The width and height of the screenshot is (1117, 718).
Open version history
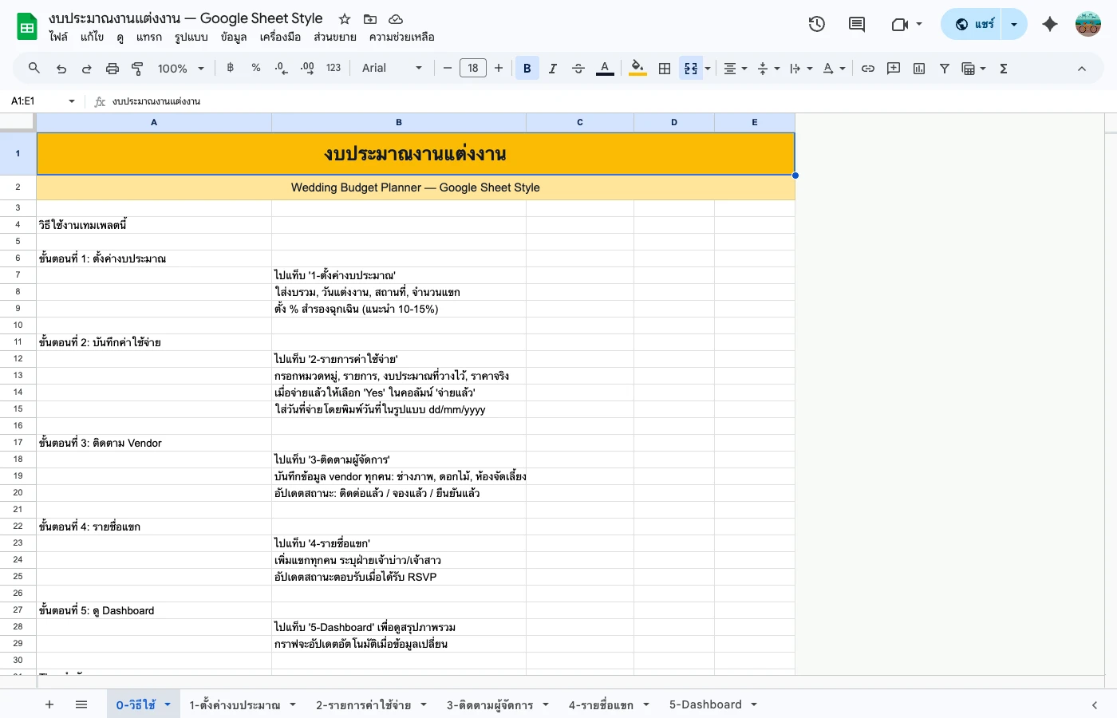[x=816, y=24]
